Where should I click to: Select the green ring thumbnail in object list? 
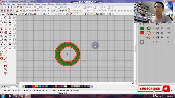(x=149, y=28)
